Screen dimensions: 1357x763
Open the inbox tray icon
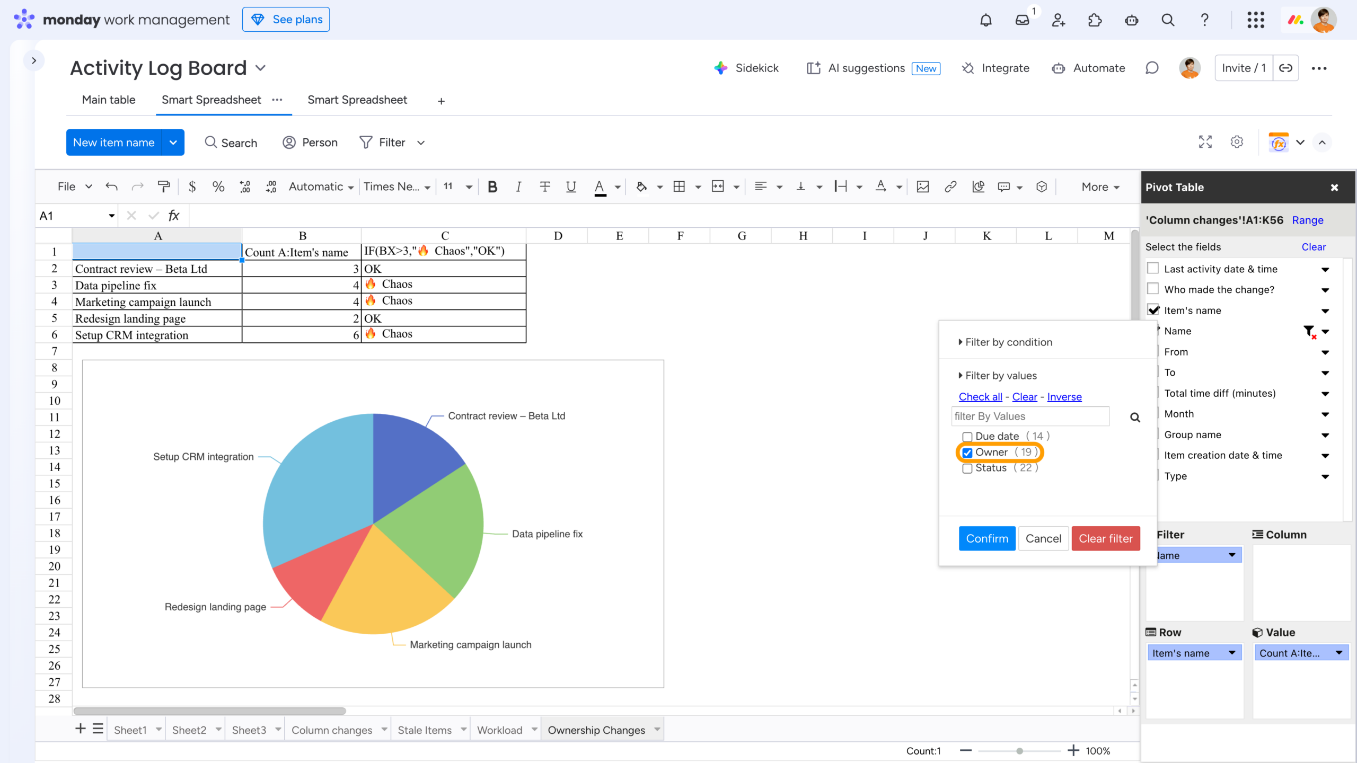tap(1022, 20)
